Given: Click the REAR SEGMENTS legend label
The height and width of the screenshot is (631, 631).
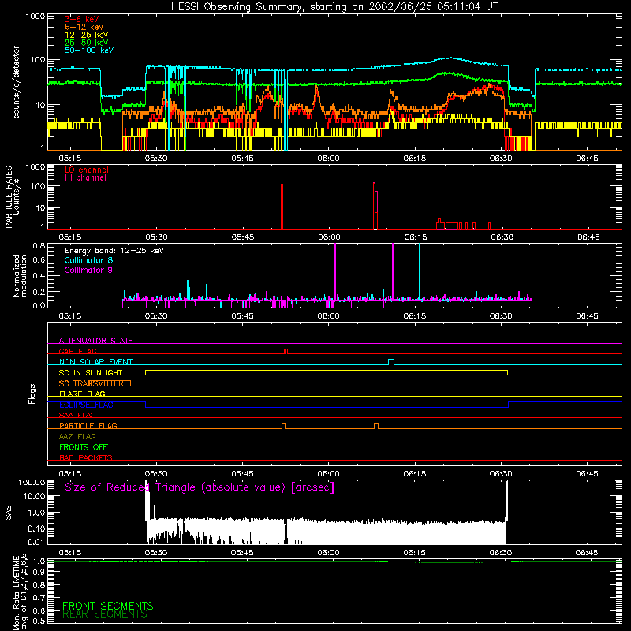Looking at the screenshot, I should click(105, 614).
